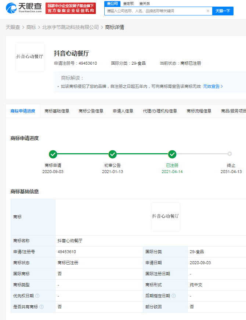Screen dimensions: 246x320
Task: Click the date 2021-04-14 under 已注册
Action: [x=172, y=172]
